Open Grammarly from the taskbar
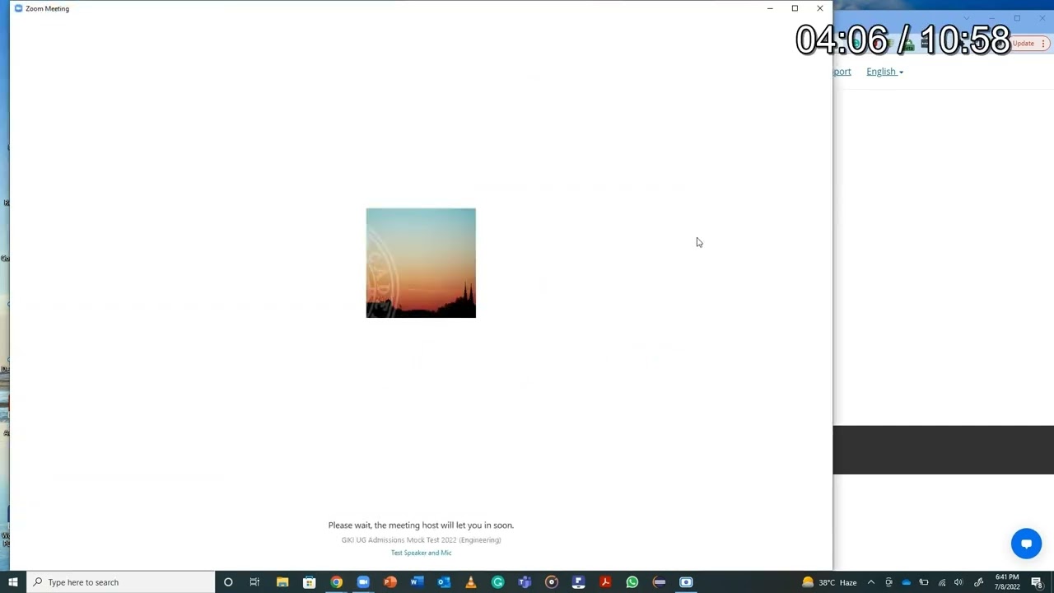The width and height of the screenshot is (1054, 593). [497, 582]
